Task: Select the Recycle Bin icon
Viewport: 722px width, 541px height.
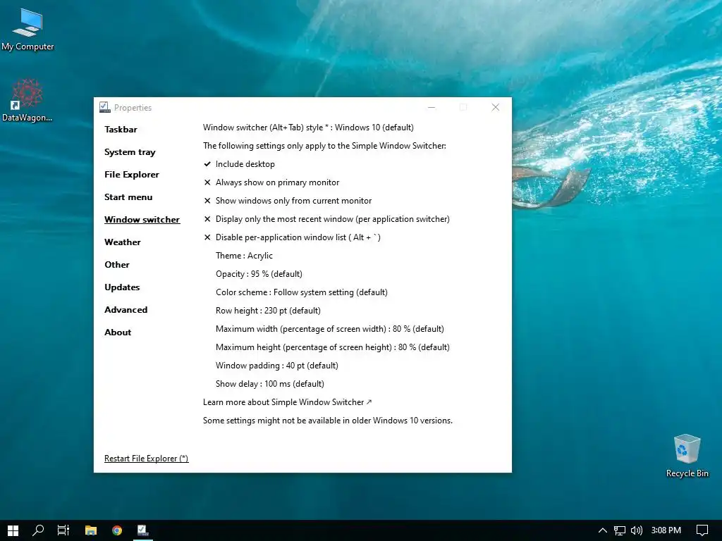Action: (687, 456)
